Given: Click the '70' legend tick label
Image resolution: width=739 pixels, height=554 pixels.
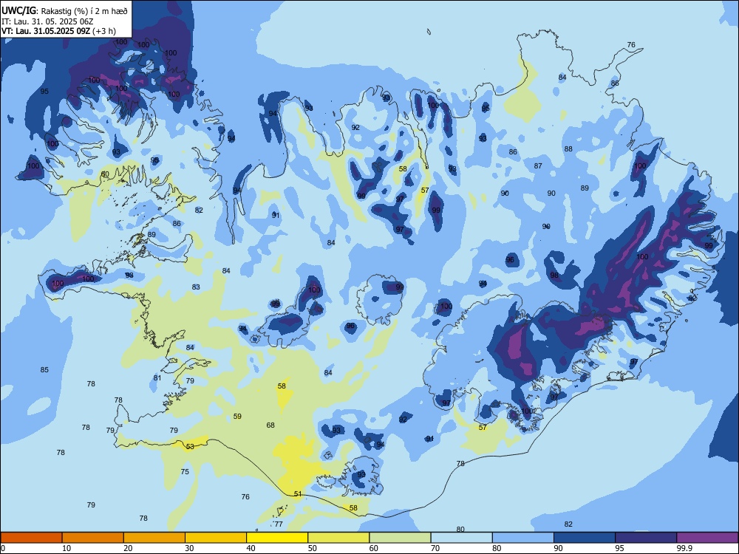Looking at the screenshot, I should point(435,548).
